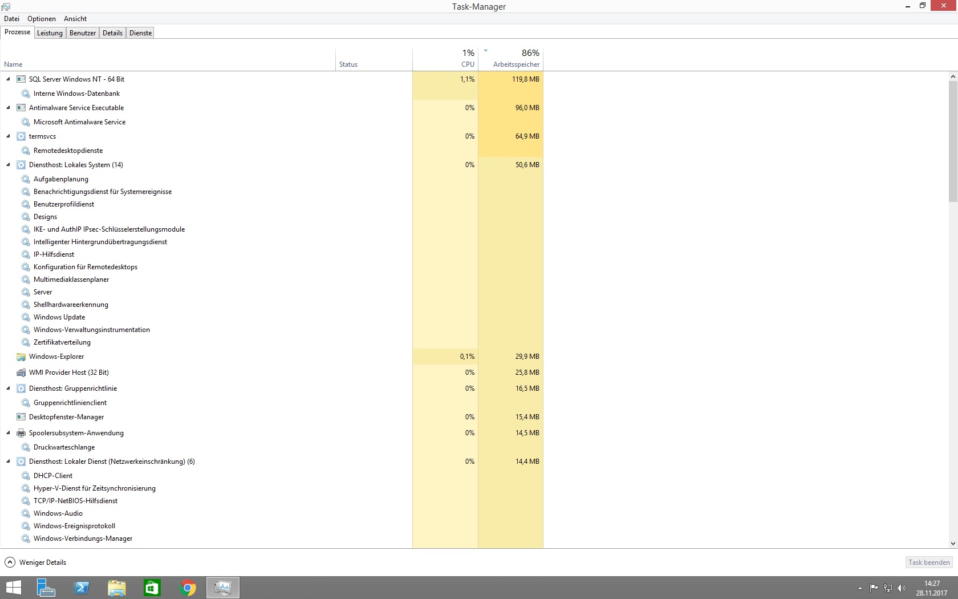Open File Explorer from the taskbar
958x599 pixels.
tap(117, 588)
